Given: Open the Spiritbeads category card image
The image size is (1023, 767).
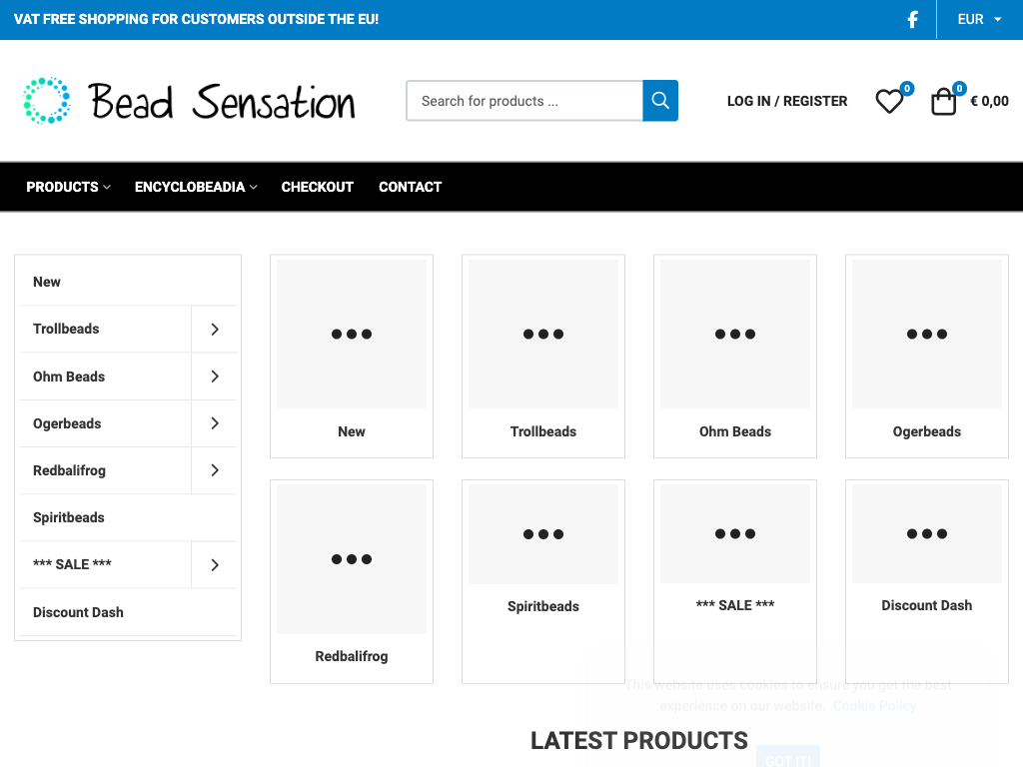Looking at the screenshot, I should 543,534.
